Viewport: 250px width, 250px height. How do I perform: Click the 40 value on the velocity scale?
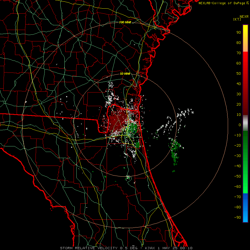click(x=239, y=84)
